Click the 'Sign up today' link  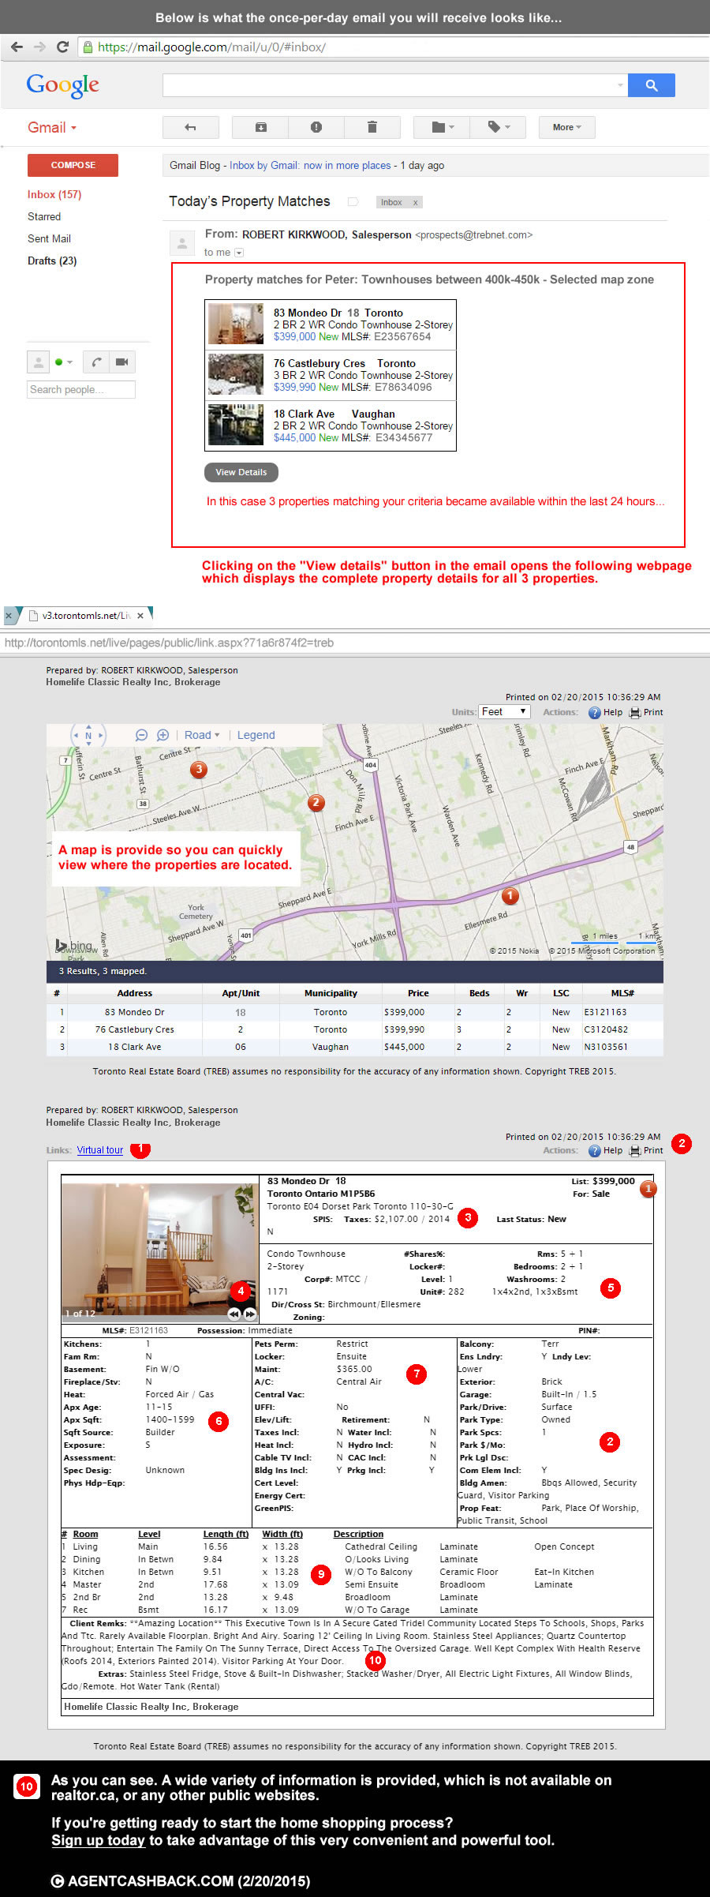point(99,1840)
